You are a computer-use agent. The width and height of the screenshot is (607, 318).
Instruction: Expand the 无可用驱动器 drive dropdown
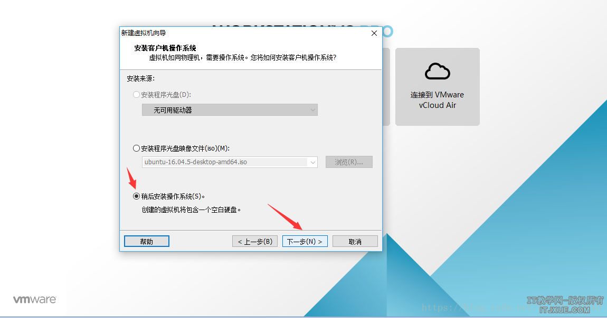(230, 110)
